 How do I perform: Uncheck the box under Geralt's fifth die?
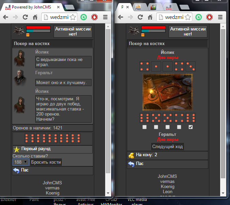191,127
